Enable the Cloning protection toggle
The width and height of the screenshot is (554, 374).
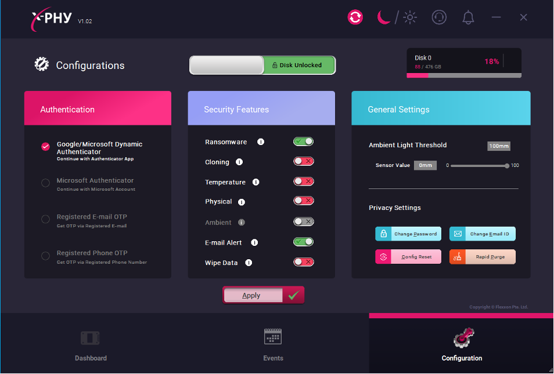pos(303,162)
